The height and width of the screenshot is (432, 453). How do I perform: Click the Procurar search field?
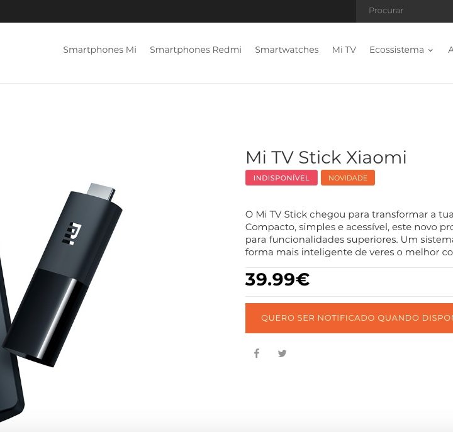coord(405,11)
